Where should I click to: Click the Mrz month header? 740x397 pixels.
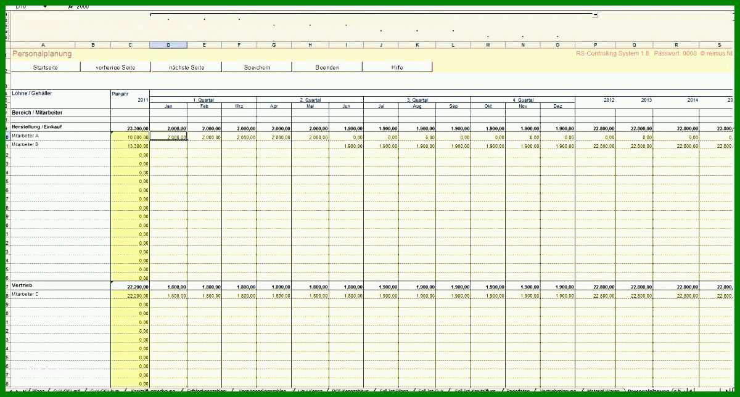pos(239,106)
